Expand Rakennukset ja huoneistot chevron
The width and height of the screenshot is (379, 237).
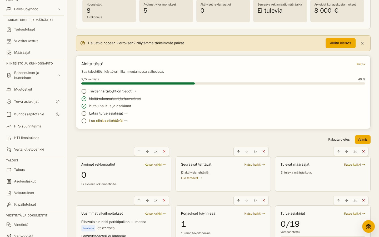60,75
